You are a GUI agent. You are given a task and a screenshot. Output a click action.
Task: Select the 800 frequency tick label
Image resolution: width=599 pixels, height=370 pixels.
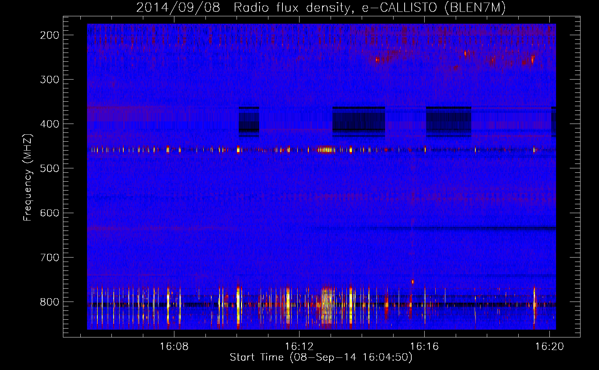pyautogui.click(x=50, y=302)
